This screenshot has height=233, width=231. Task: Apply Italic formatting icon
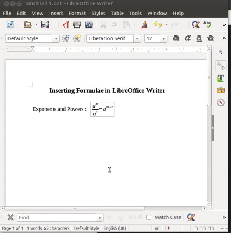point(188,38)
